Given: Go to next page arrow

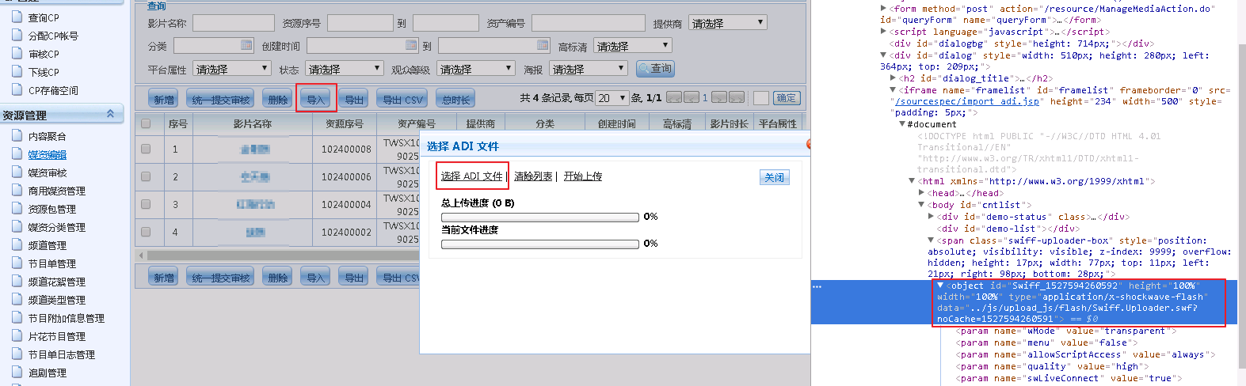Looking at the screenshot, I should point(719,98).
